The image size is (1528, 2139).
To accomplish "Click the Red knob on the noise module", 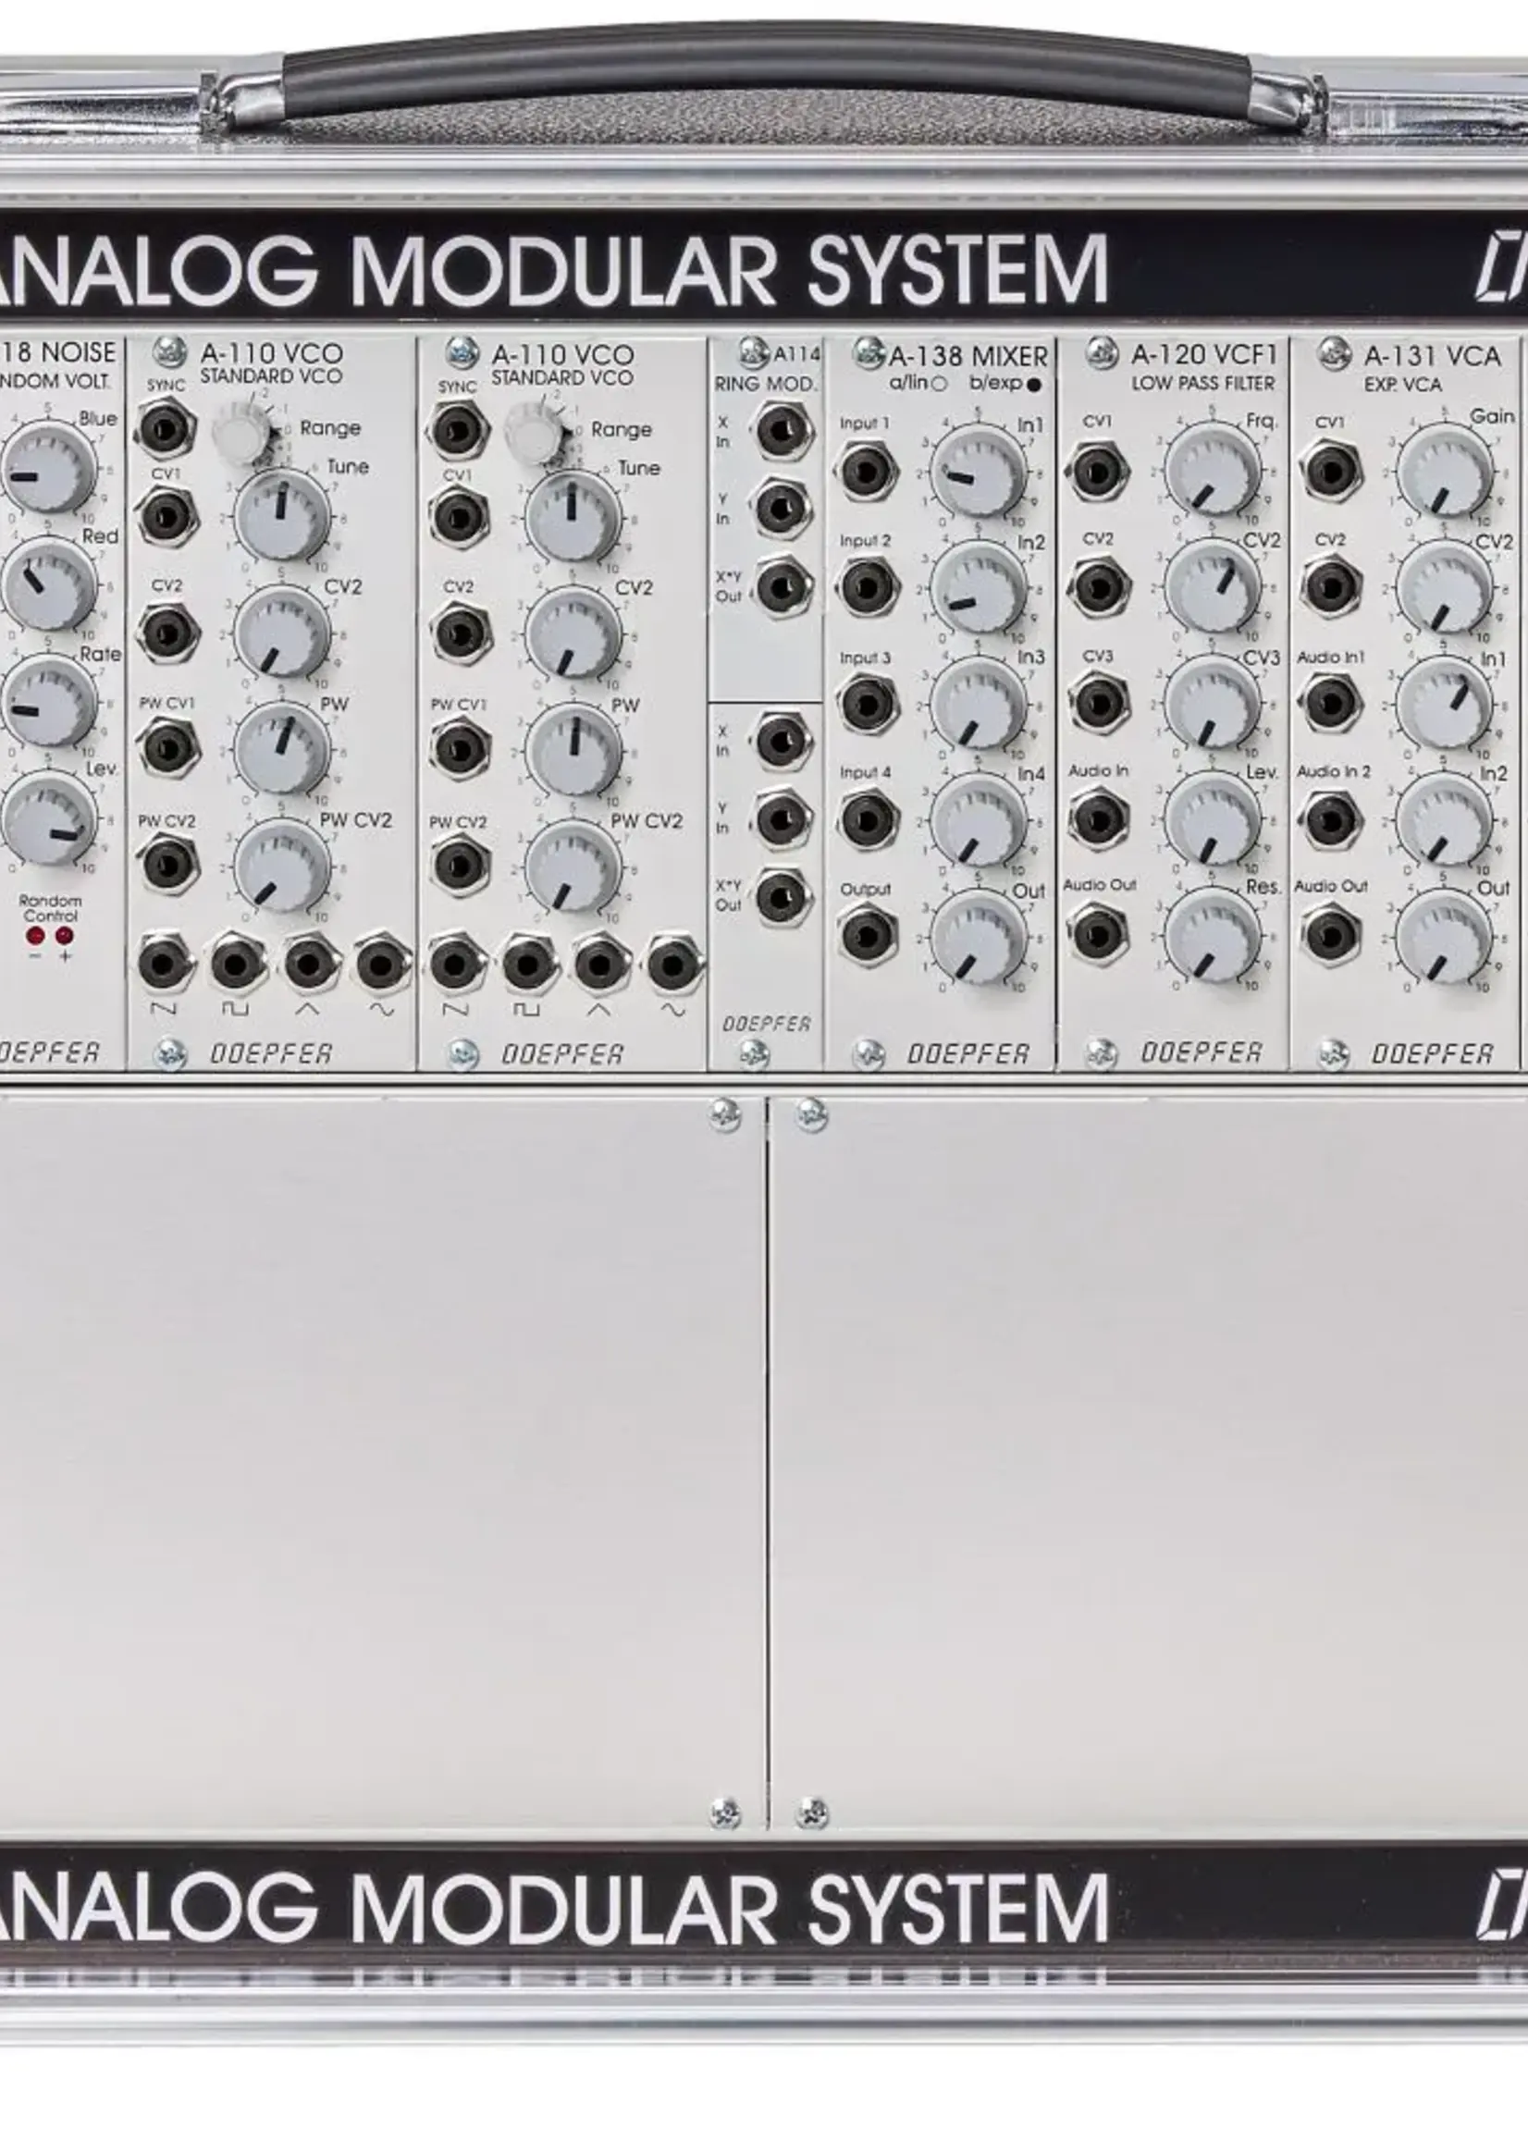I will point(49,584).
